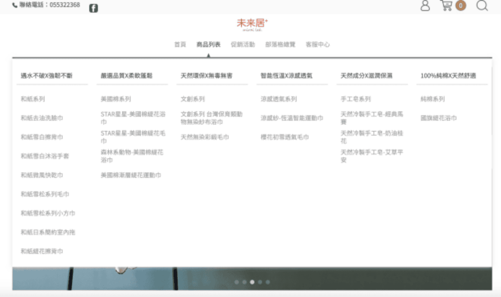
Task: Select 涼感紗-恆溫智能運動巾 link
Action: 292,118
